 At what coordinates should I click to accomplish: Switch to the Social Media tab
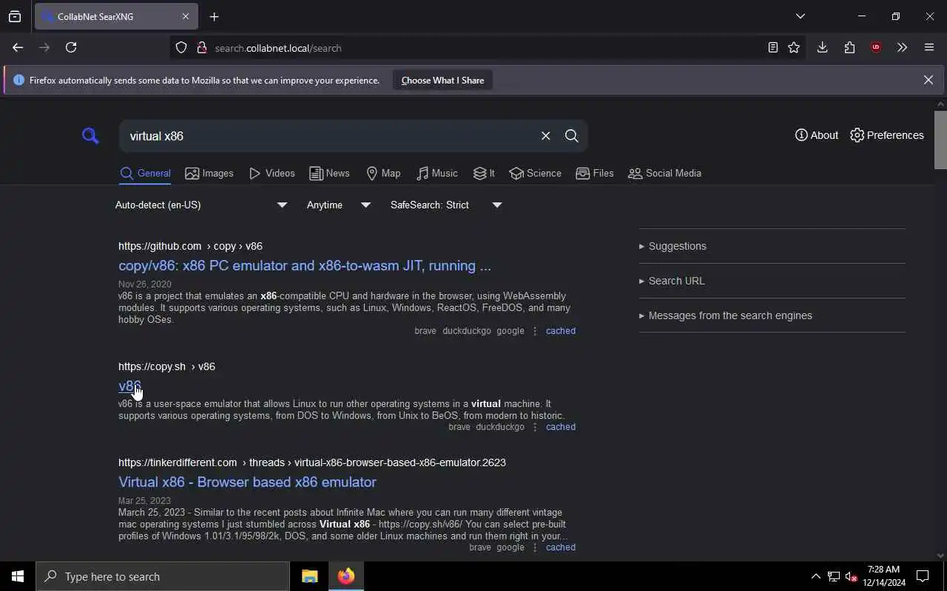(664, 173)
